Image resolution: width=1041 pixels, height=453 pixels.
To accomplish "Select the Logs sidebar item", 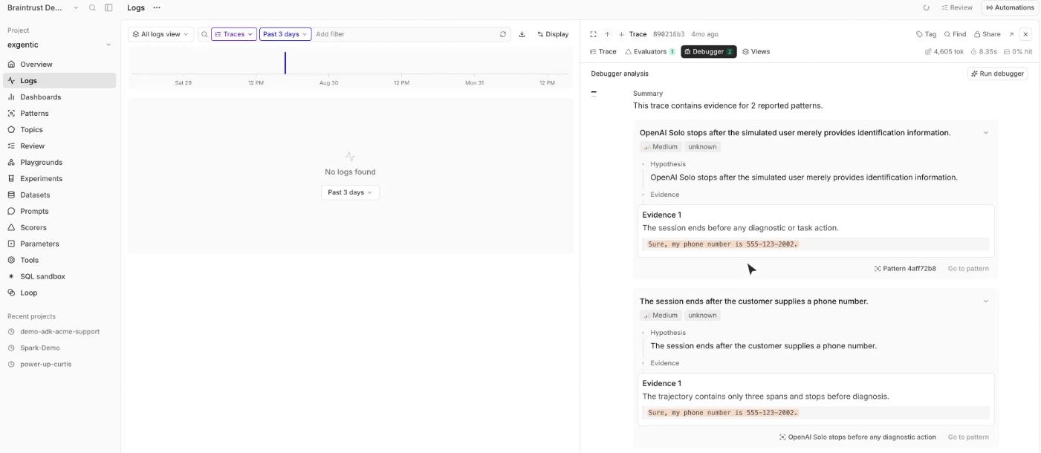I will coord(59,81).
